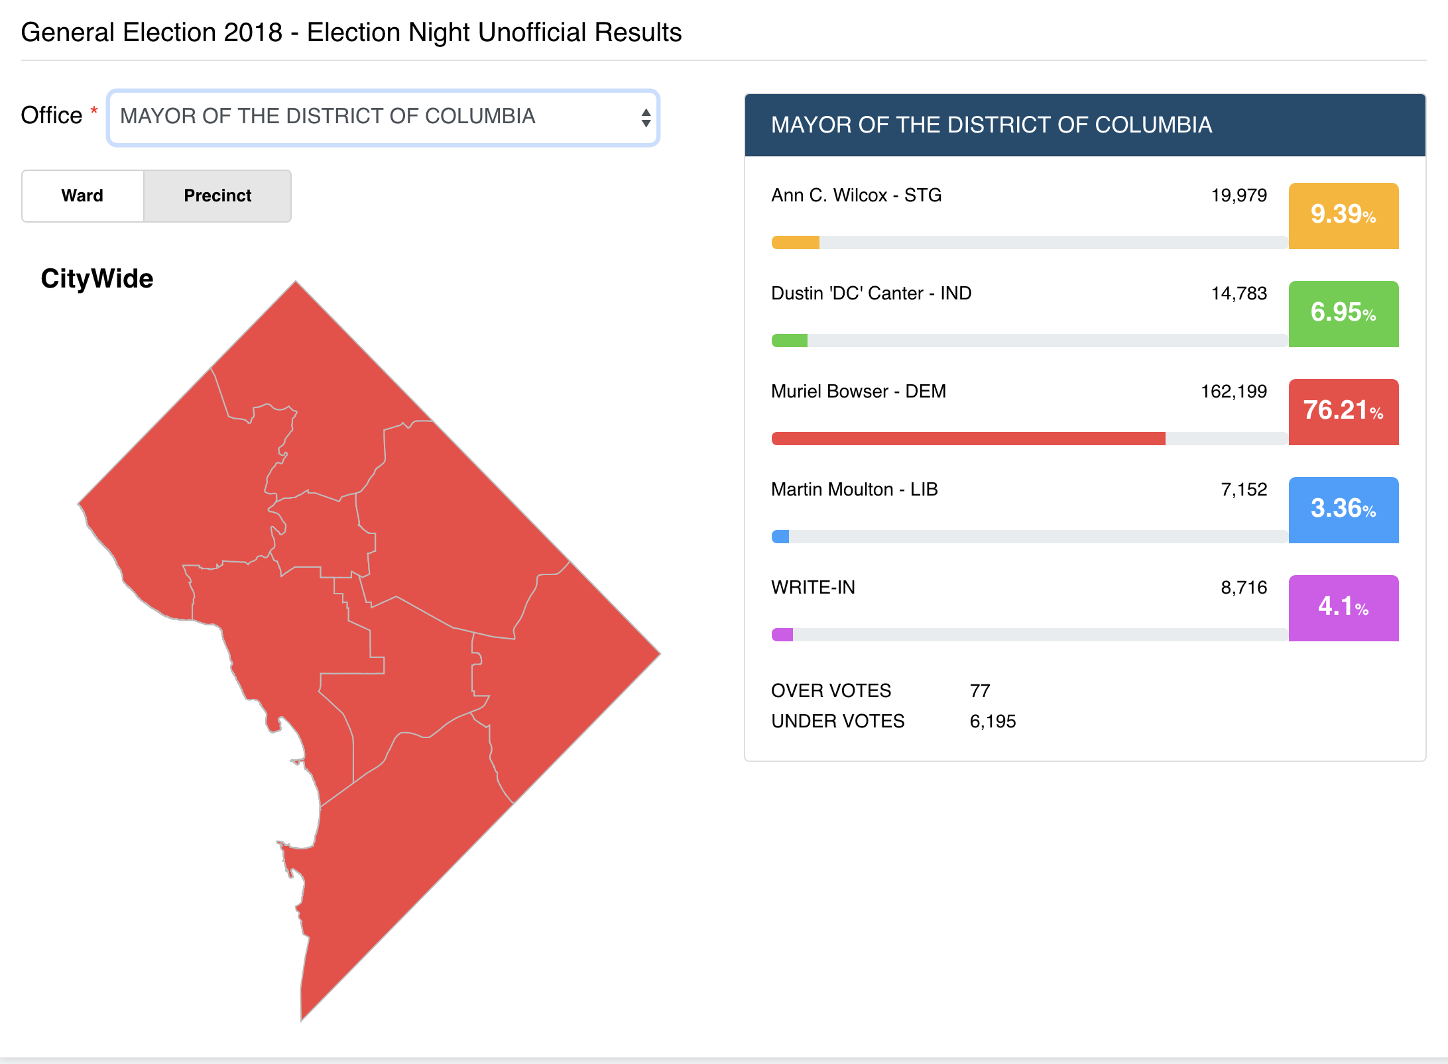
Task: Click Muriel Bowser's red progress bar
Action: click(x=968, y=439)
